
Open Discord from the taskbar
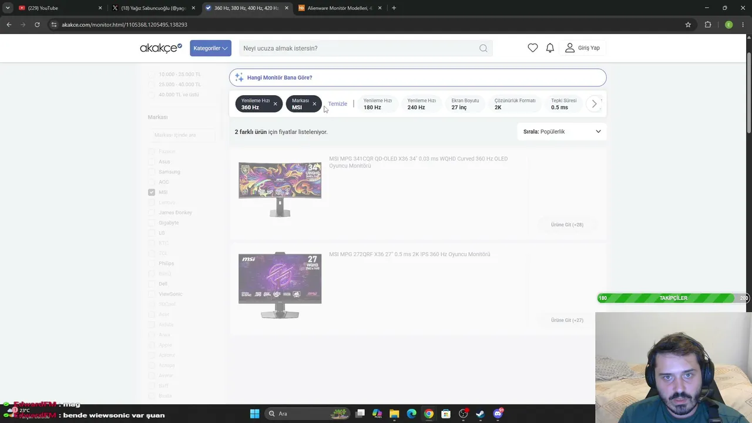coord(498,414)
